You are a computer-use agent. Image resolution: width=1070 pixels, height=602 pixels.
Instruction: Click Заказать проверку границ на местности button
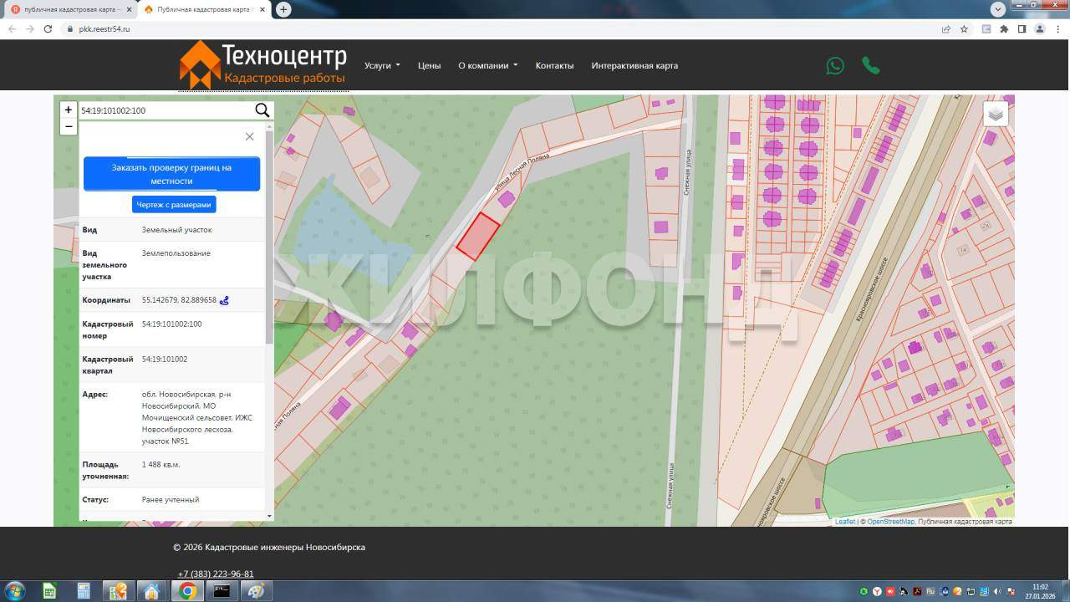(171, 174)
